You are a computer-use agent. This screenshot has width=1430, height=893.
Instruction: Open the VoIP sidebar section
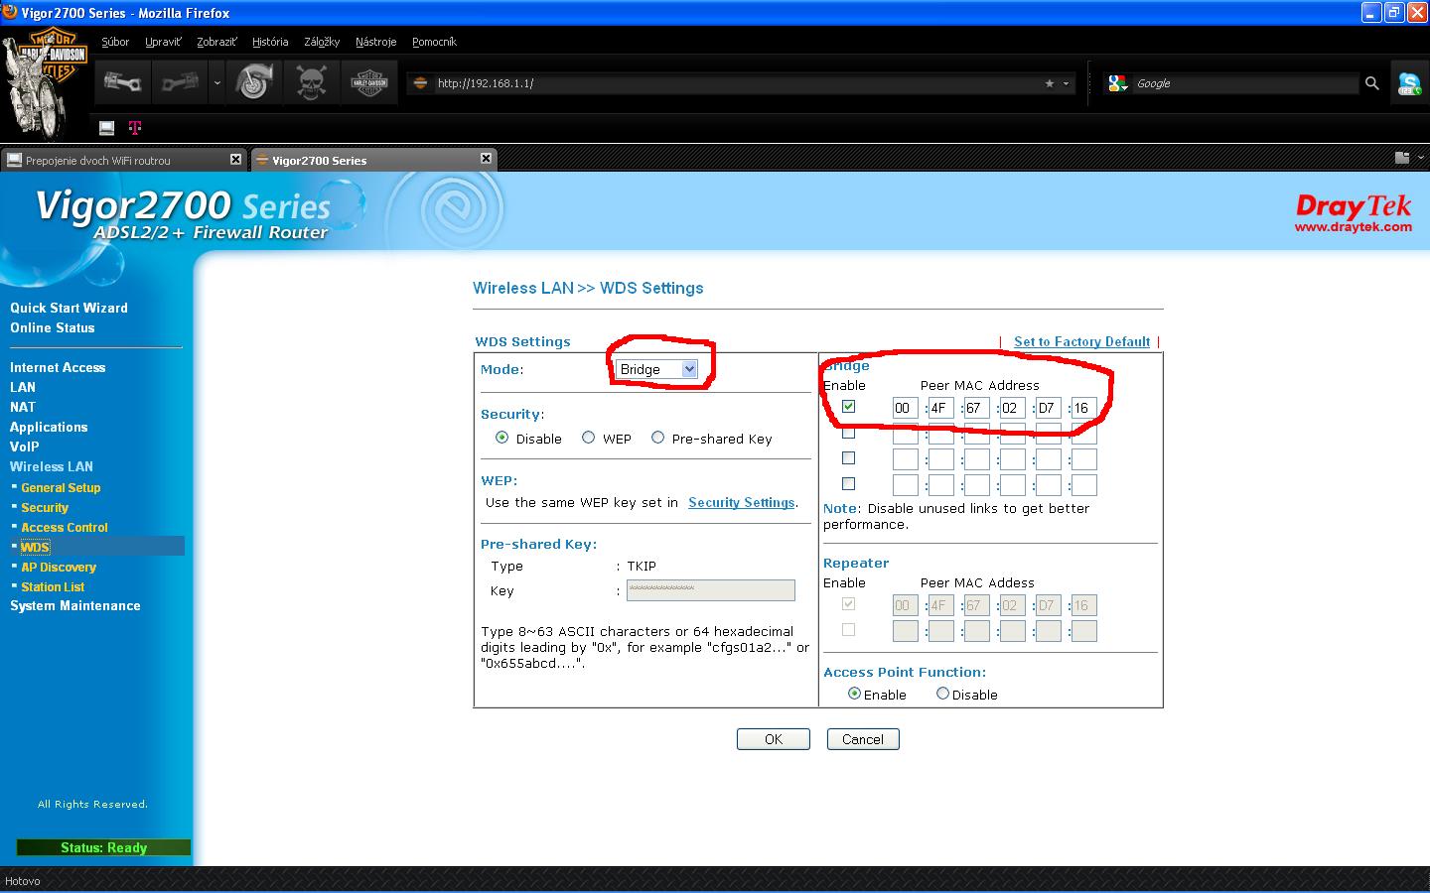25,446
